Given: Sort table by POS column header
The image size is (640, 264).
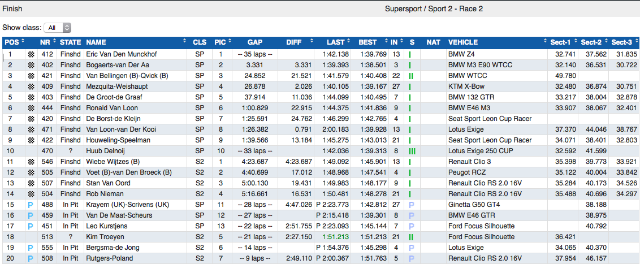Looking at the screenshot, I should 15,42.
